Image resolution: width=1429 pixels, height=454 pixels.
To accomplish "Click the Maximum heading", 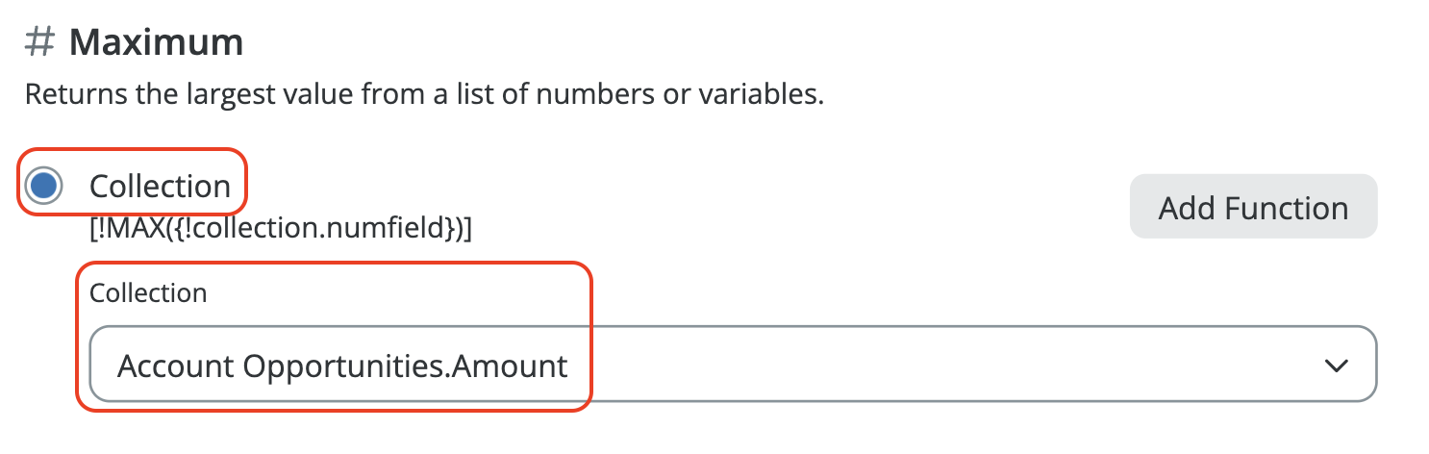I will coord(156,43).
